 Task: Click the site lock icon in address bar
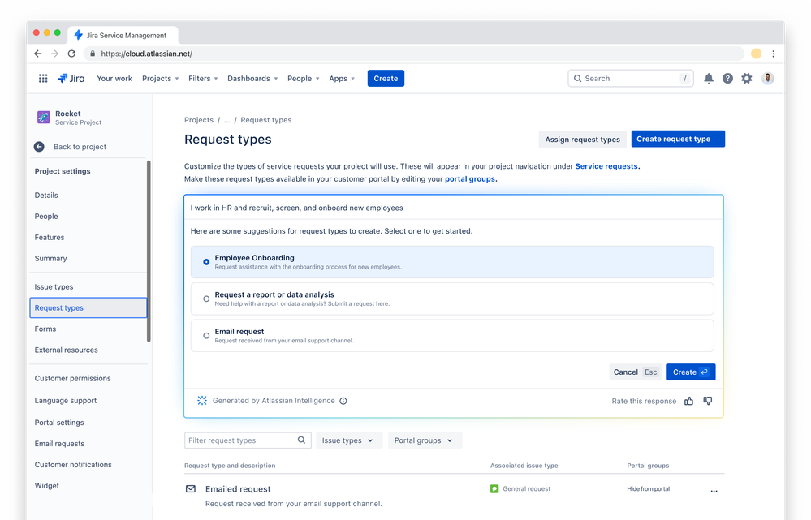pyautogui.click(x=93, y=54)
